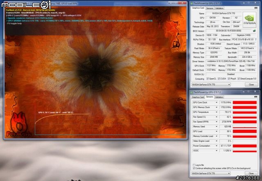Open the GPU Load sensor dropdown
Image resolution: width=262 pixels, height=181 pixels.
coord(217,131)
